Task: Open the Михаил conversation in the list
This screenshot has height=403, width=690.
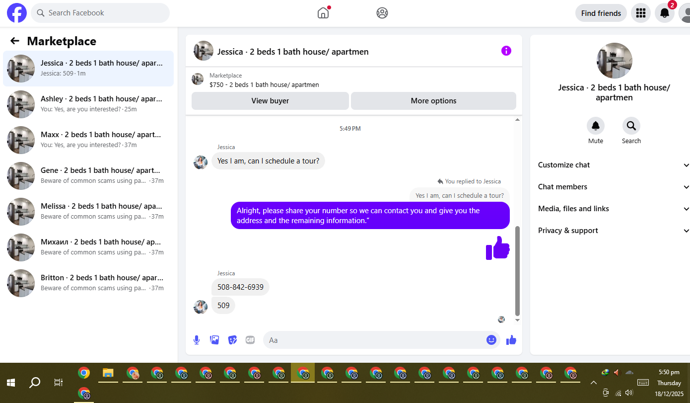Action: (88, 247)
